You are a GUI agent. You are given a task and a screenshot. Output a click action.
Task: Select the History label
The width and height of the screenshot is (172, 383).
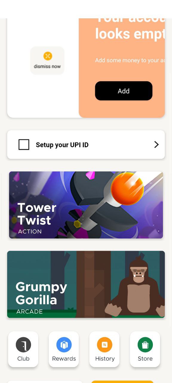[x=105, y=358]
